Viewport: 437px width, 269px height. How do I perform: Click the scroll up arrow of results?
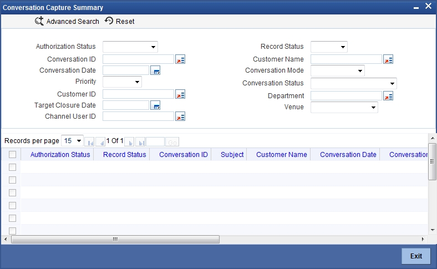point(433,138)
